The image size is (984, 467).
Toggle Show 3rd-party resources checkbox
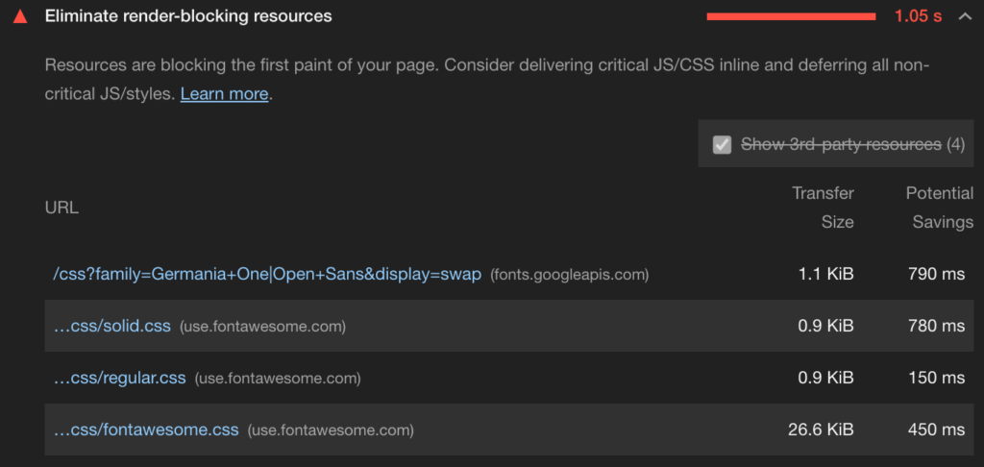pos(722,145)
